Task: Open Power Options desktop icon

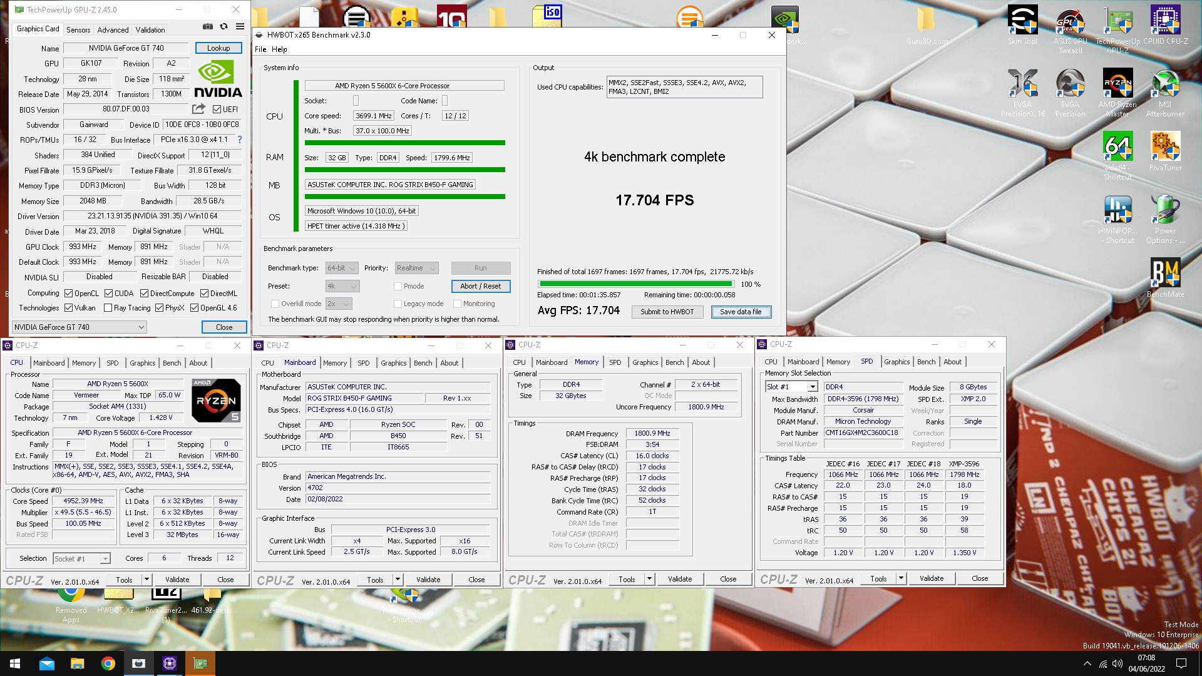Action: [x=1165, y=219]
